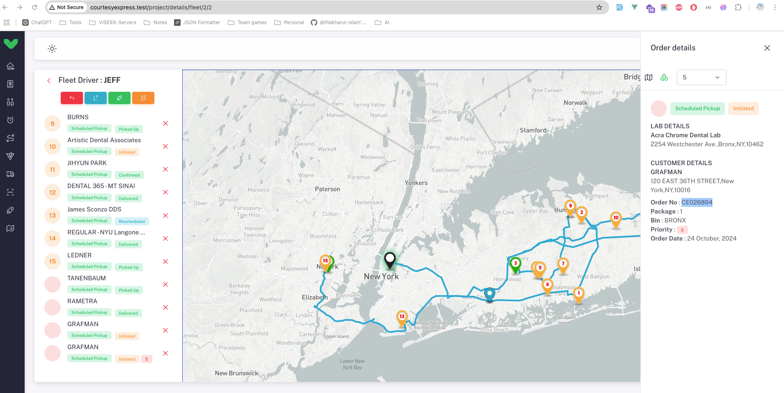Click the green rocket launch button
This screenshot has height=393, width=784.
click(x=119, y=98)
